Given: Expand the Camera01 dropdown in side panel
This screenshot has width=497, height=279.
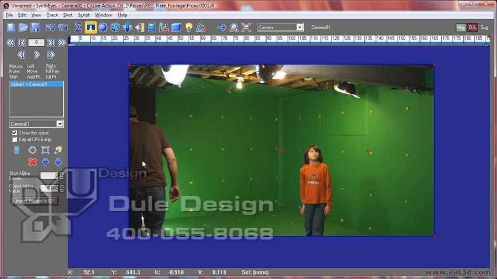Looking at the screenshot, I should tap(59, 124).
